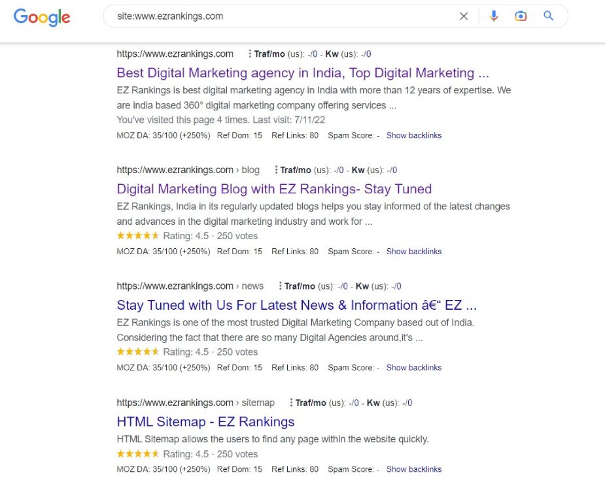The width and height of the screenshot is (605, 494).
Task: Show backlinks for the first result
Action: (413, 135)
